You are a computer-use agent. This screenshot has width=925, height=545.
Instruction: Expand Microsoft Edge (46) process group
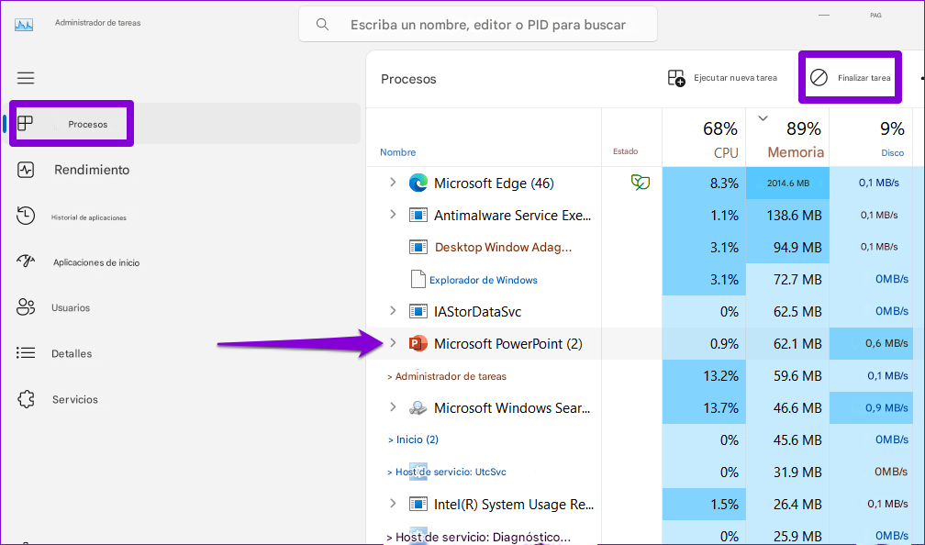(393, 183)
